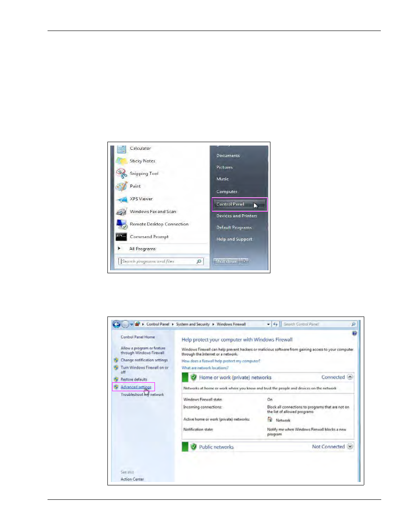This screenshot has width=405, height=524.
Task: Open the Calculator icon in Start menu
Action: point(121,149)
